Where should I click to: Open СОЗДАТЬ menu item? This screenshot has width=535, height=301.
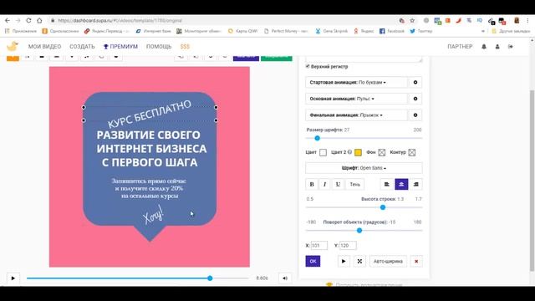pos(82,47)
